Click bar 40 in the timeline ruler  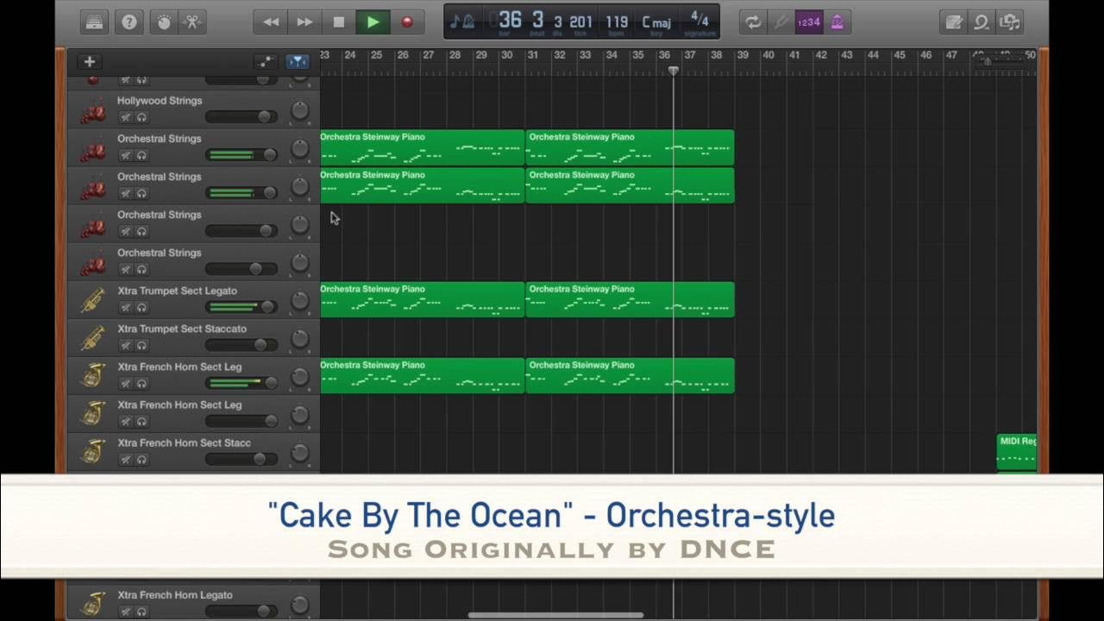(768, 55)
